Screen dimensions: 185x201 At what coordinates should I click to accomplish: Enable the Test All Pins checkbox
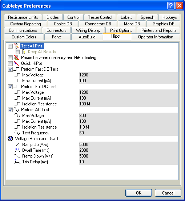[x=10, y=46]
